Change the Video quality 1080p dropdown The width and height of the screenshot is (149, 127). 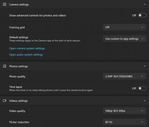point(125,111)
